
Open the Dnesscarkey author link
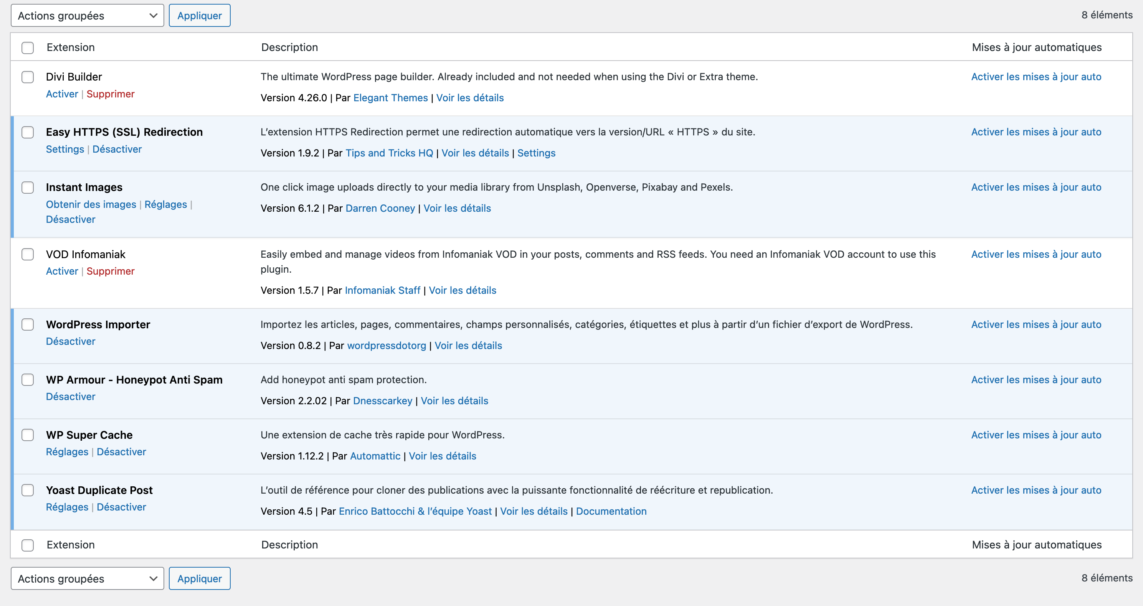pyautogui.click(x=383, y=401)
